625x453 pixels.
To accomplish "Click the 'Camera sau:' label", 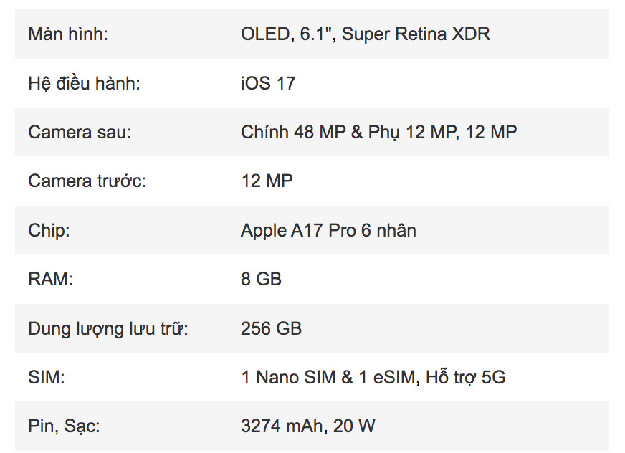I will (x=80, y=133).
